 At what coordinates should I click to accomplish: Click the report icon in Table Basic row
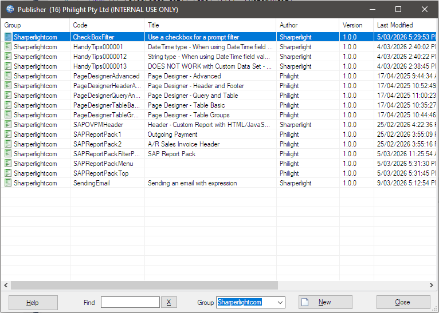tap(8, 105)
